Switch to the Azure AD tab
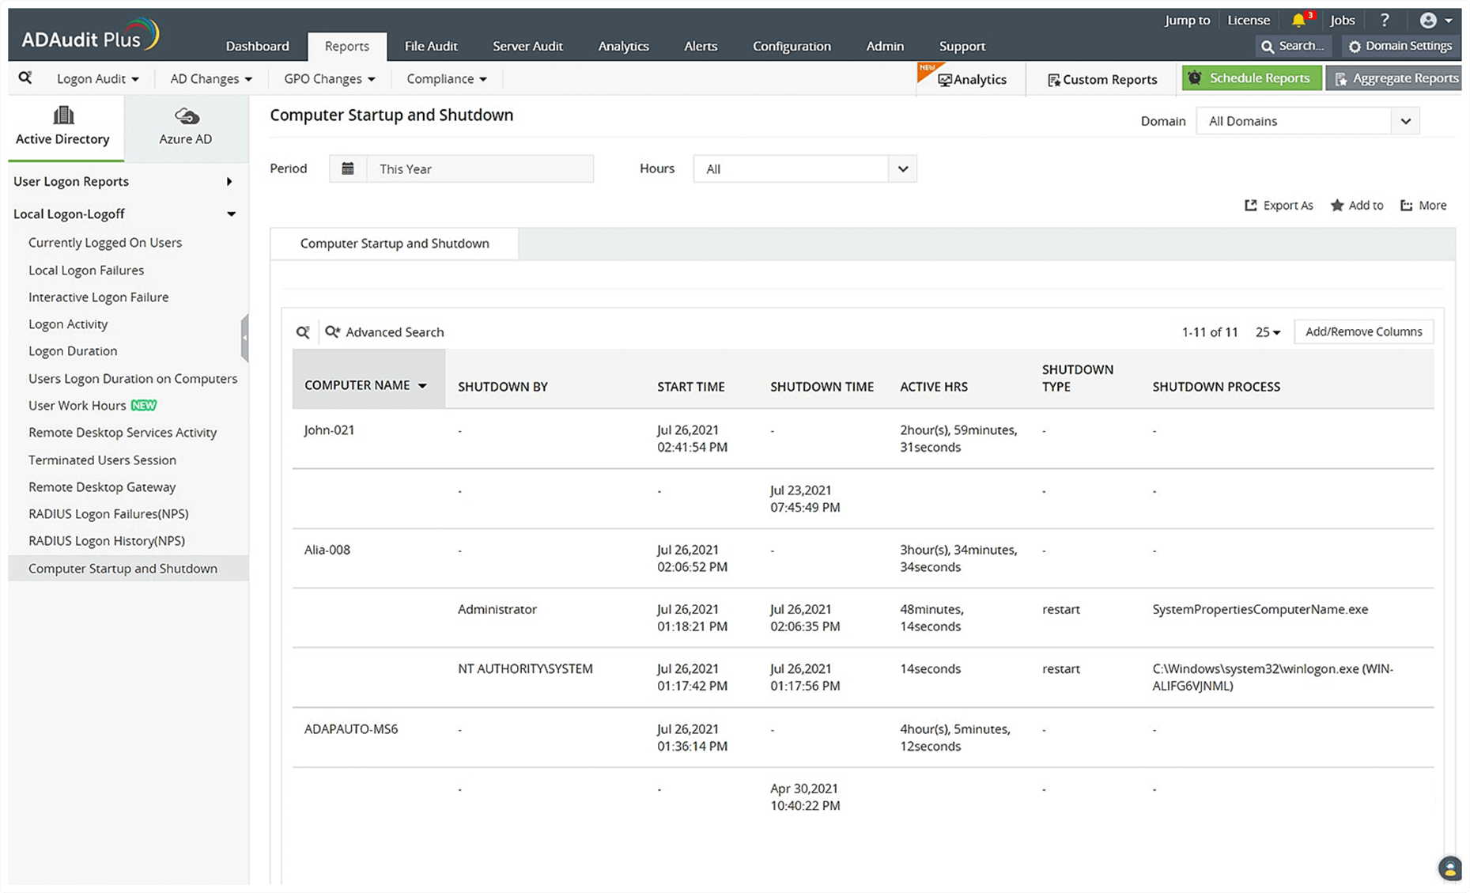This screenshot has width=1470, height=893. (x=185, y=127)
